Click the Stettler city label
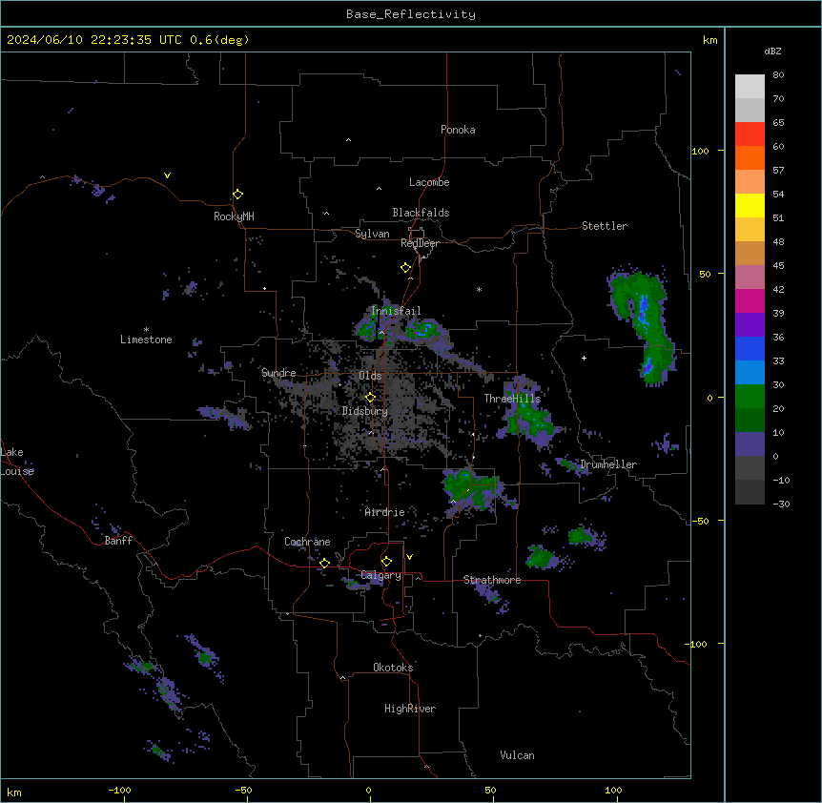This screenshot has width=822, height=803. pos(605,226)
